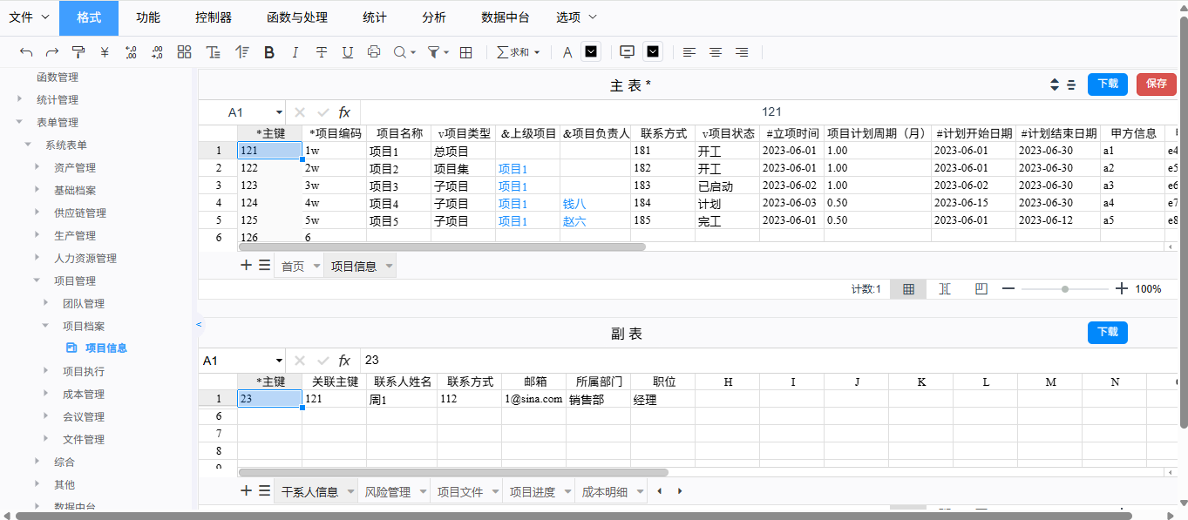
Task: Open the 统计 menu tab
Action: [x=375, y=17]
